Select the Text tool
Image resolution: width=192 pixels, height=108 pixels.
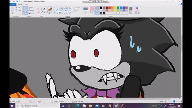[44, 9]
